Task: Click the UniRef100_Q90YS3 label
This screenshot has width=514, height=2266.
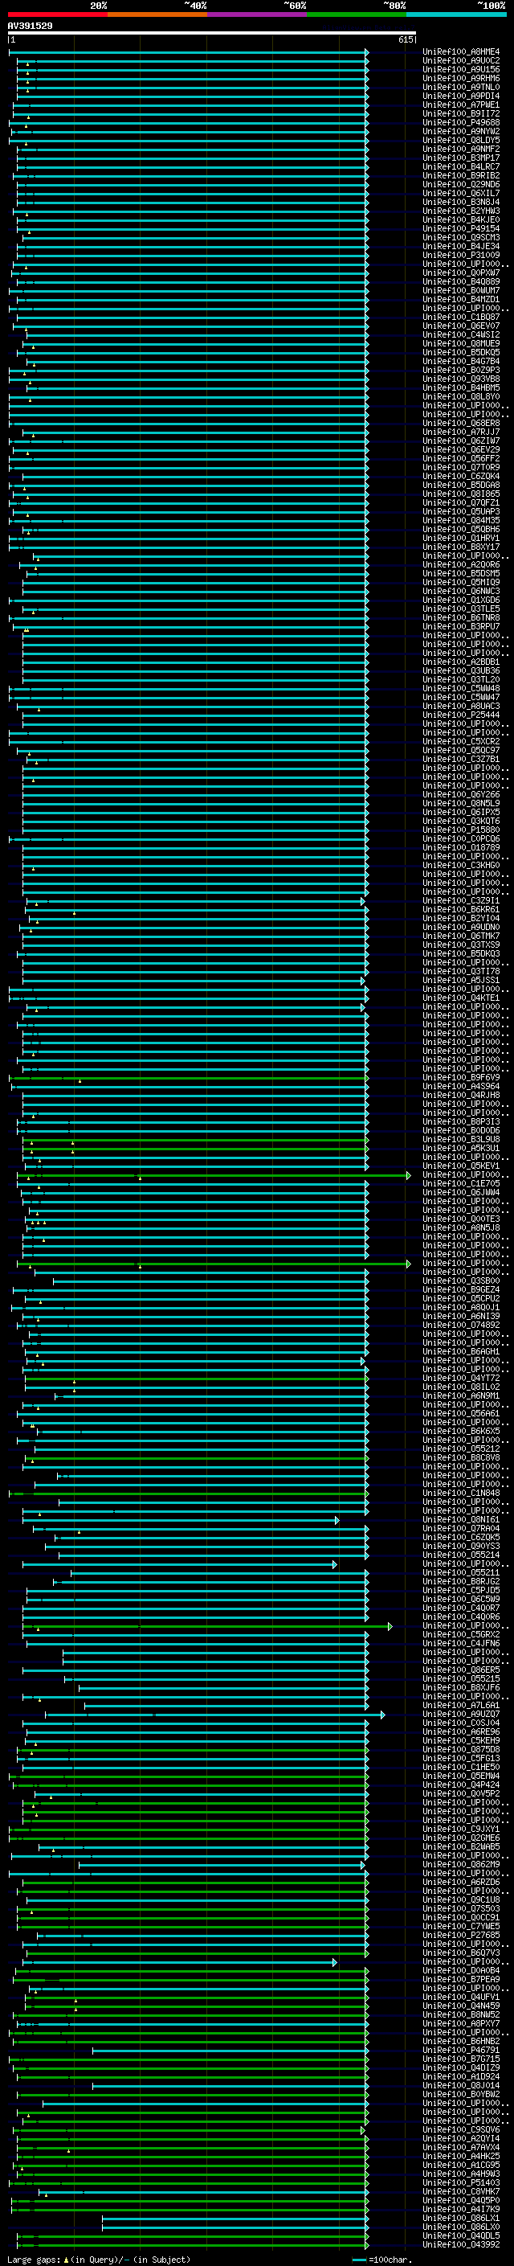Action: [x=460, y=1547]
